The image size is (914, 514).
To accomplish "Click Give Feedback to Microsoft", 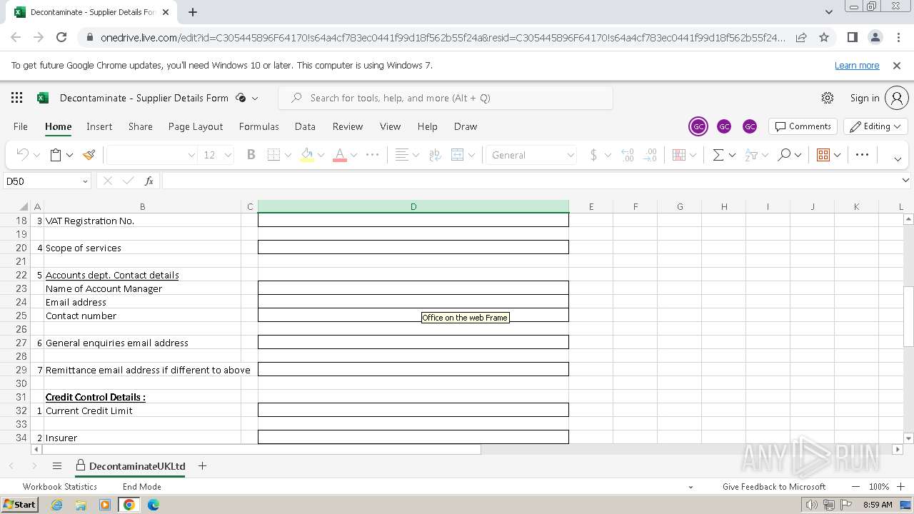I will 774,487.
